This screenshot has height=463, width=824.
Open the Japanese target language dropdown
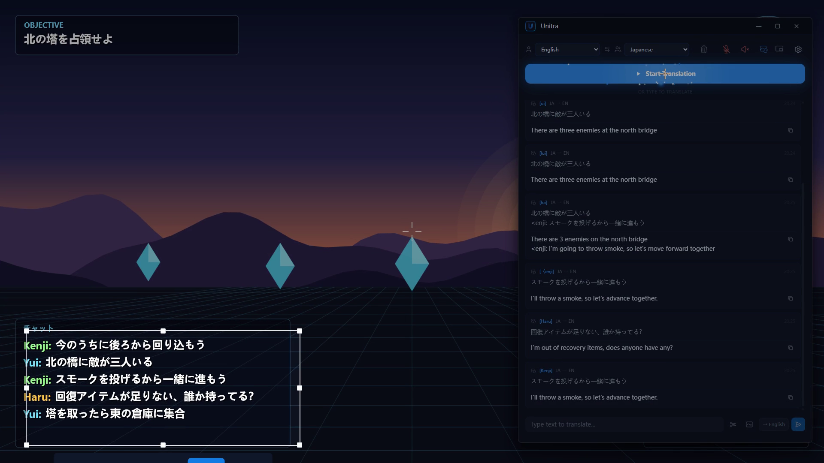pyautogui.click(x=657, y=49)
